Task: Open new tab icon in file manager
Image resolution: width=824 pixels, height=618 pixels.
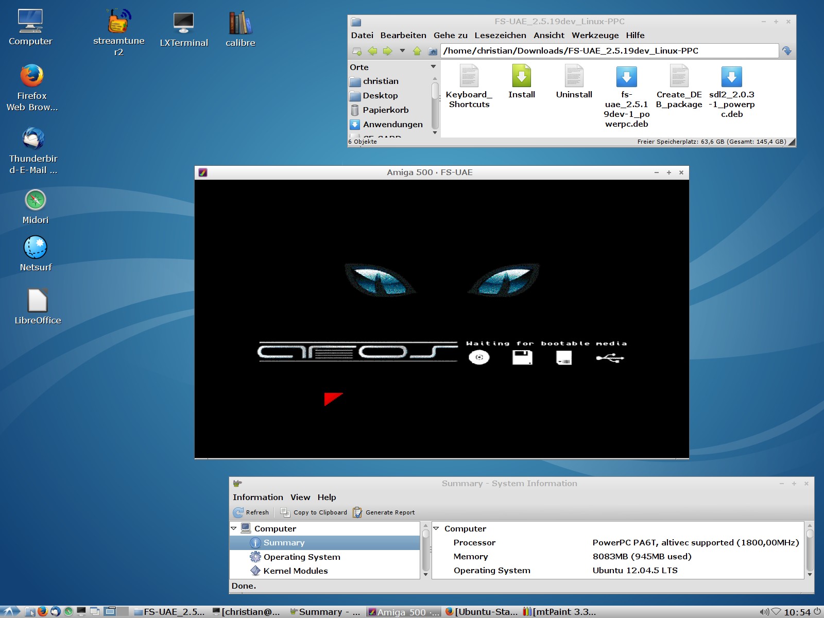Action: [x=356, y=51]
